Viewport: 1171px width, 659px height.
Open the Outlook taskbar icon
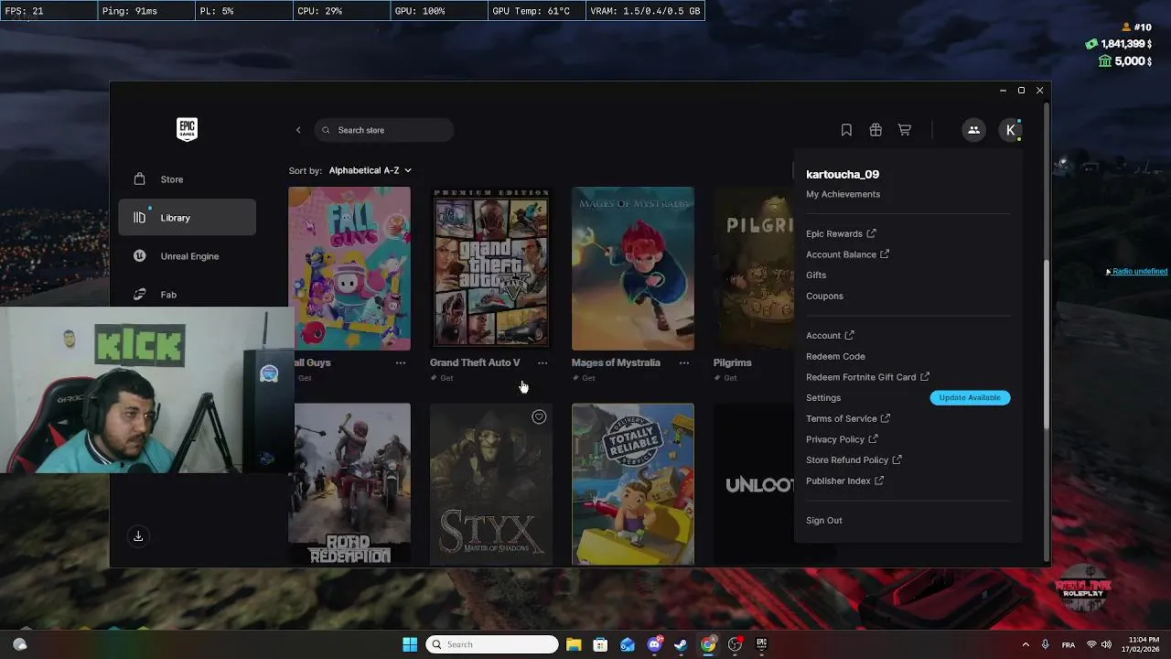click(x=628, y=644)
